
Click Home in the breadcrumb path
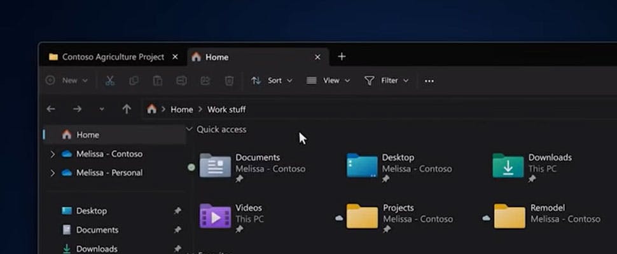pyautogui.click(x=182, y=109)
